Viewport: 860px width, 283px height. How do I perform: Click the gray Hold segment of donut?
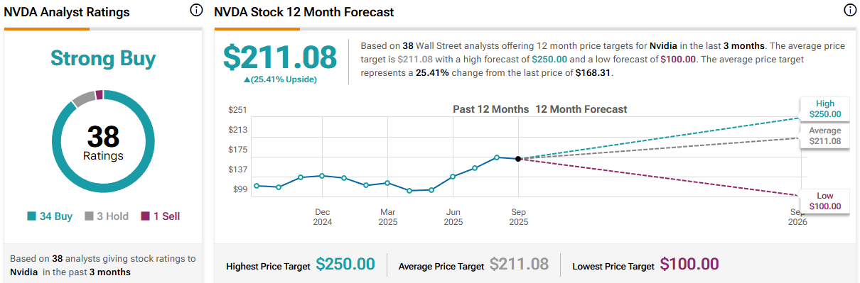pos(83,99)
